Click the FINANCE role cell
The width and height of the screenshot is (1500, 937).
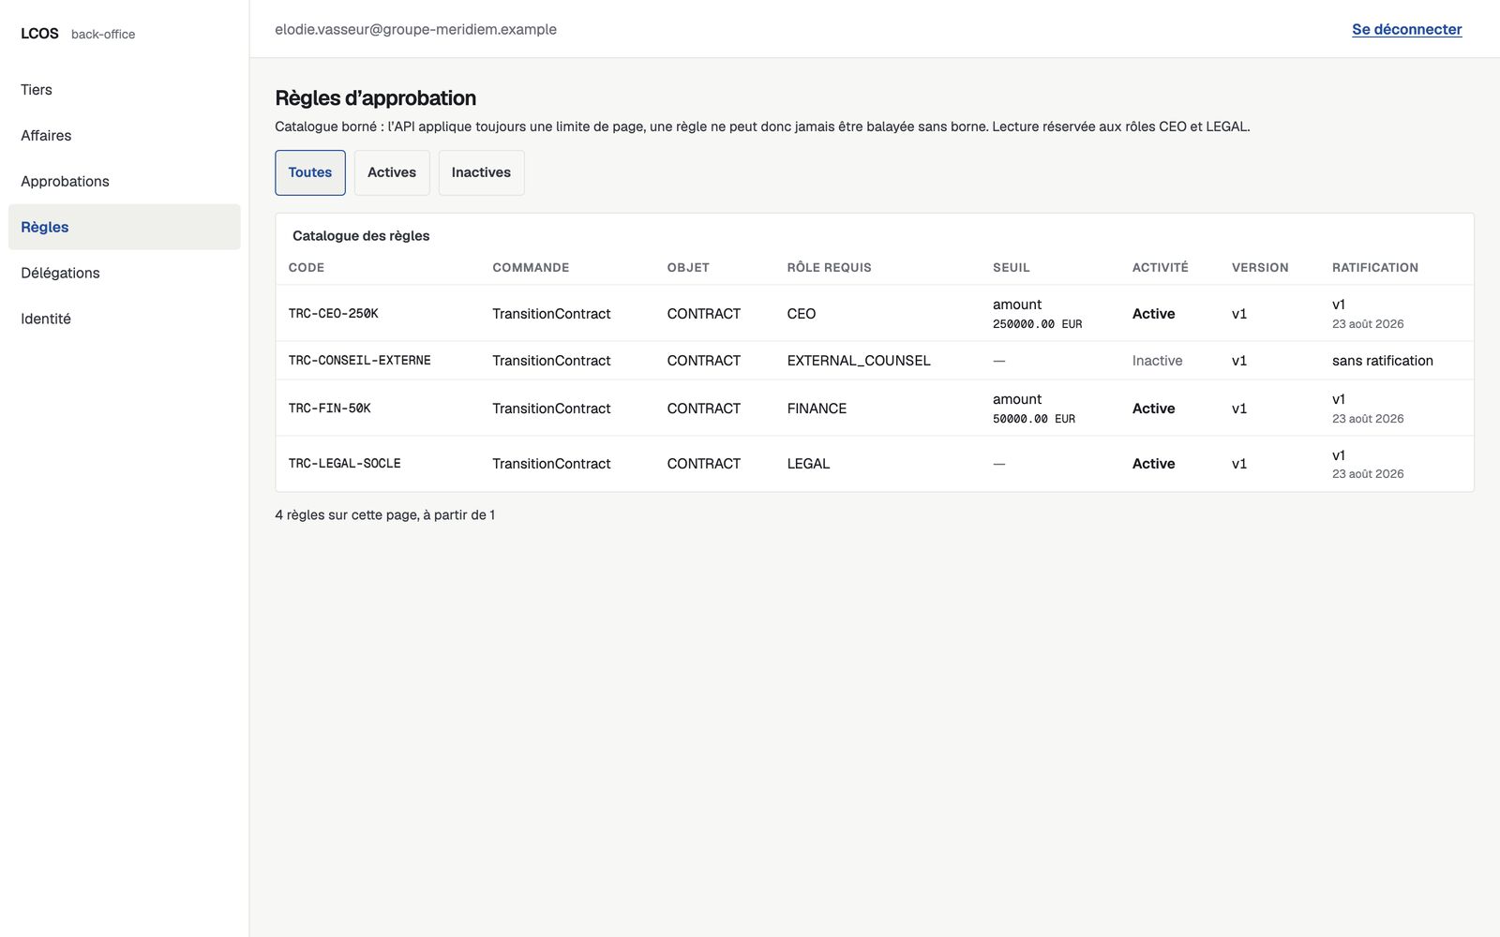pos(817,409)
